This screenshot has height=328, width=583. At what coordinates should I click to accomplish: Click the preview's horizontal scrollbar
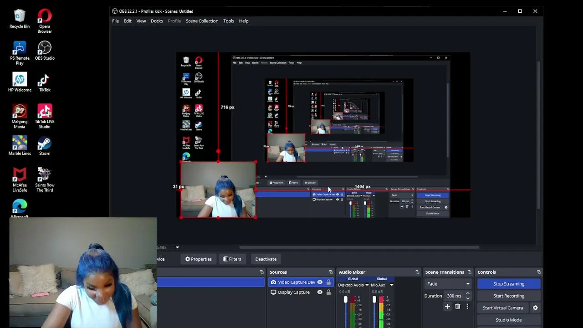359,247
